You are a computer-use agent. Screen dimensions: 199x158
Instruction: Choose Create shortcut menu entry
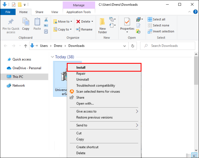coord(104,147)
